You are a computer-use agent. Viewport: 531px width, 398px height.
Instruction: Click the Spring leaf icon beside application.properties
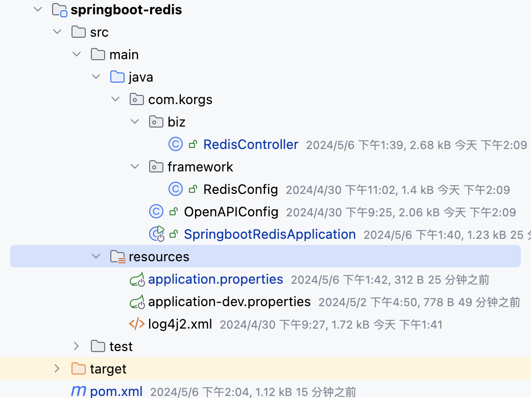(x=137, y=279)
